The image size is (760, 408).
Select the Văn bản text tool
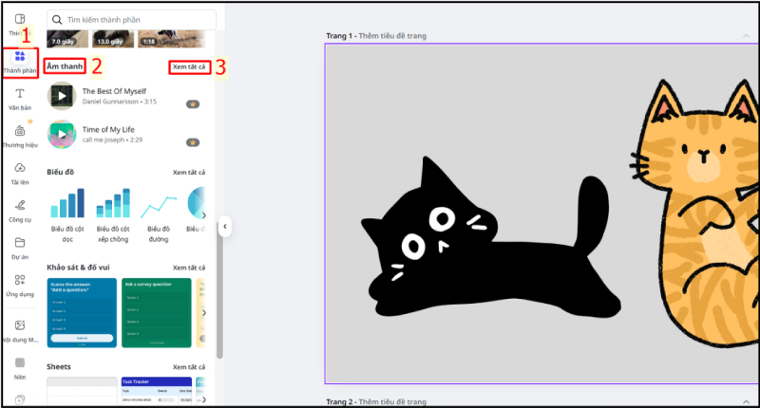[x=20, y=99]
